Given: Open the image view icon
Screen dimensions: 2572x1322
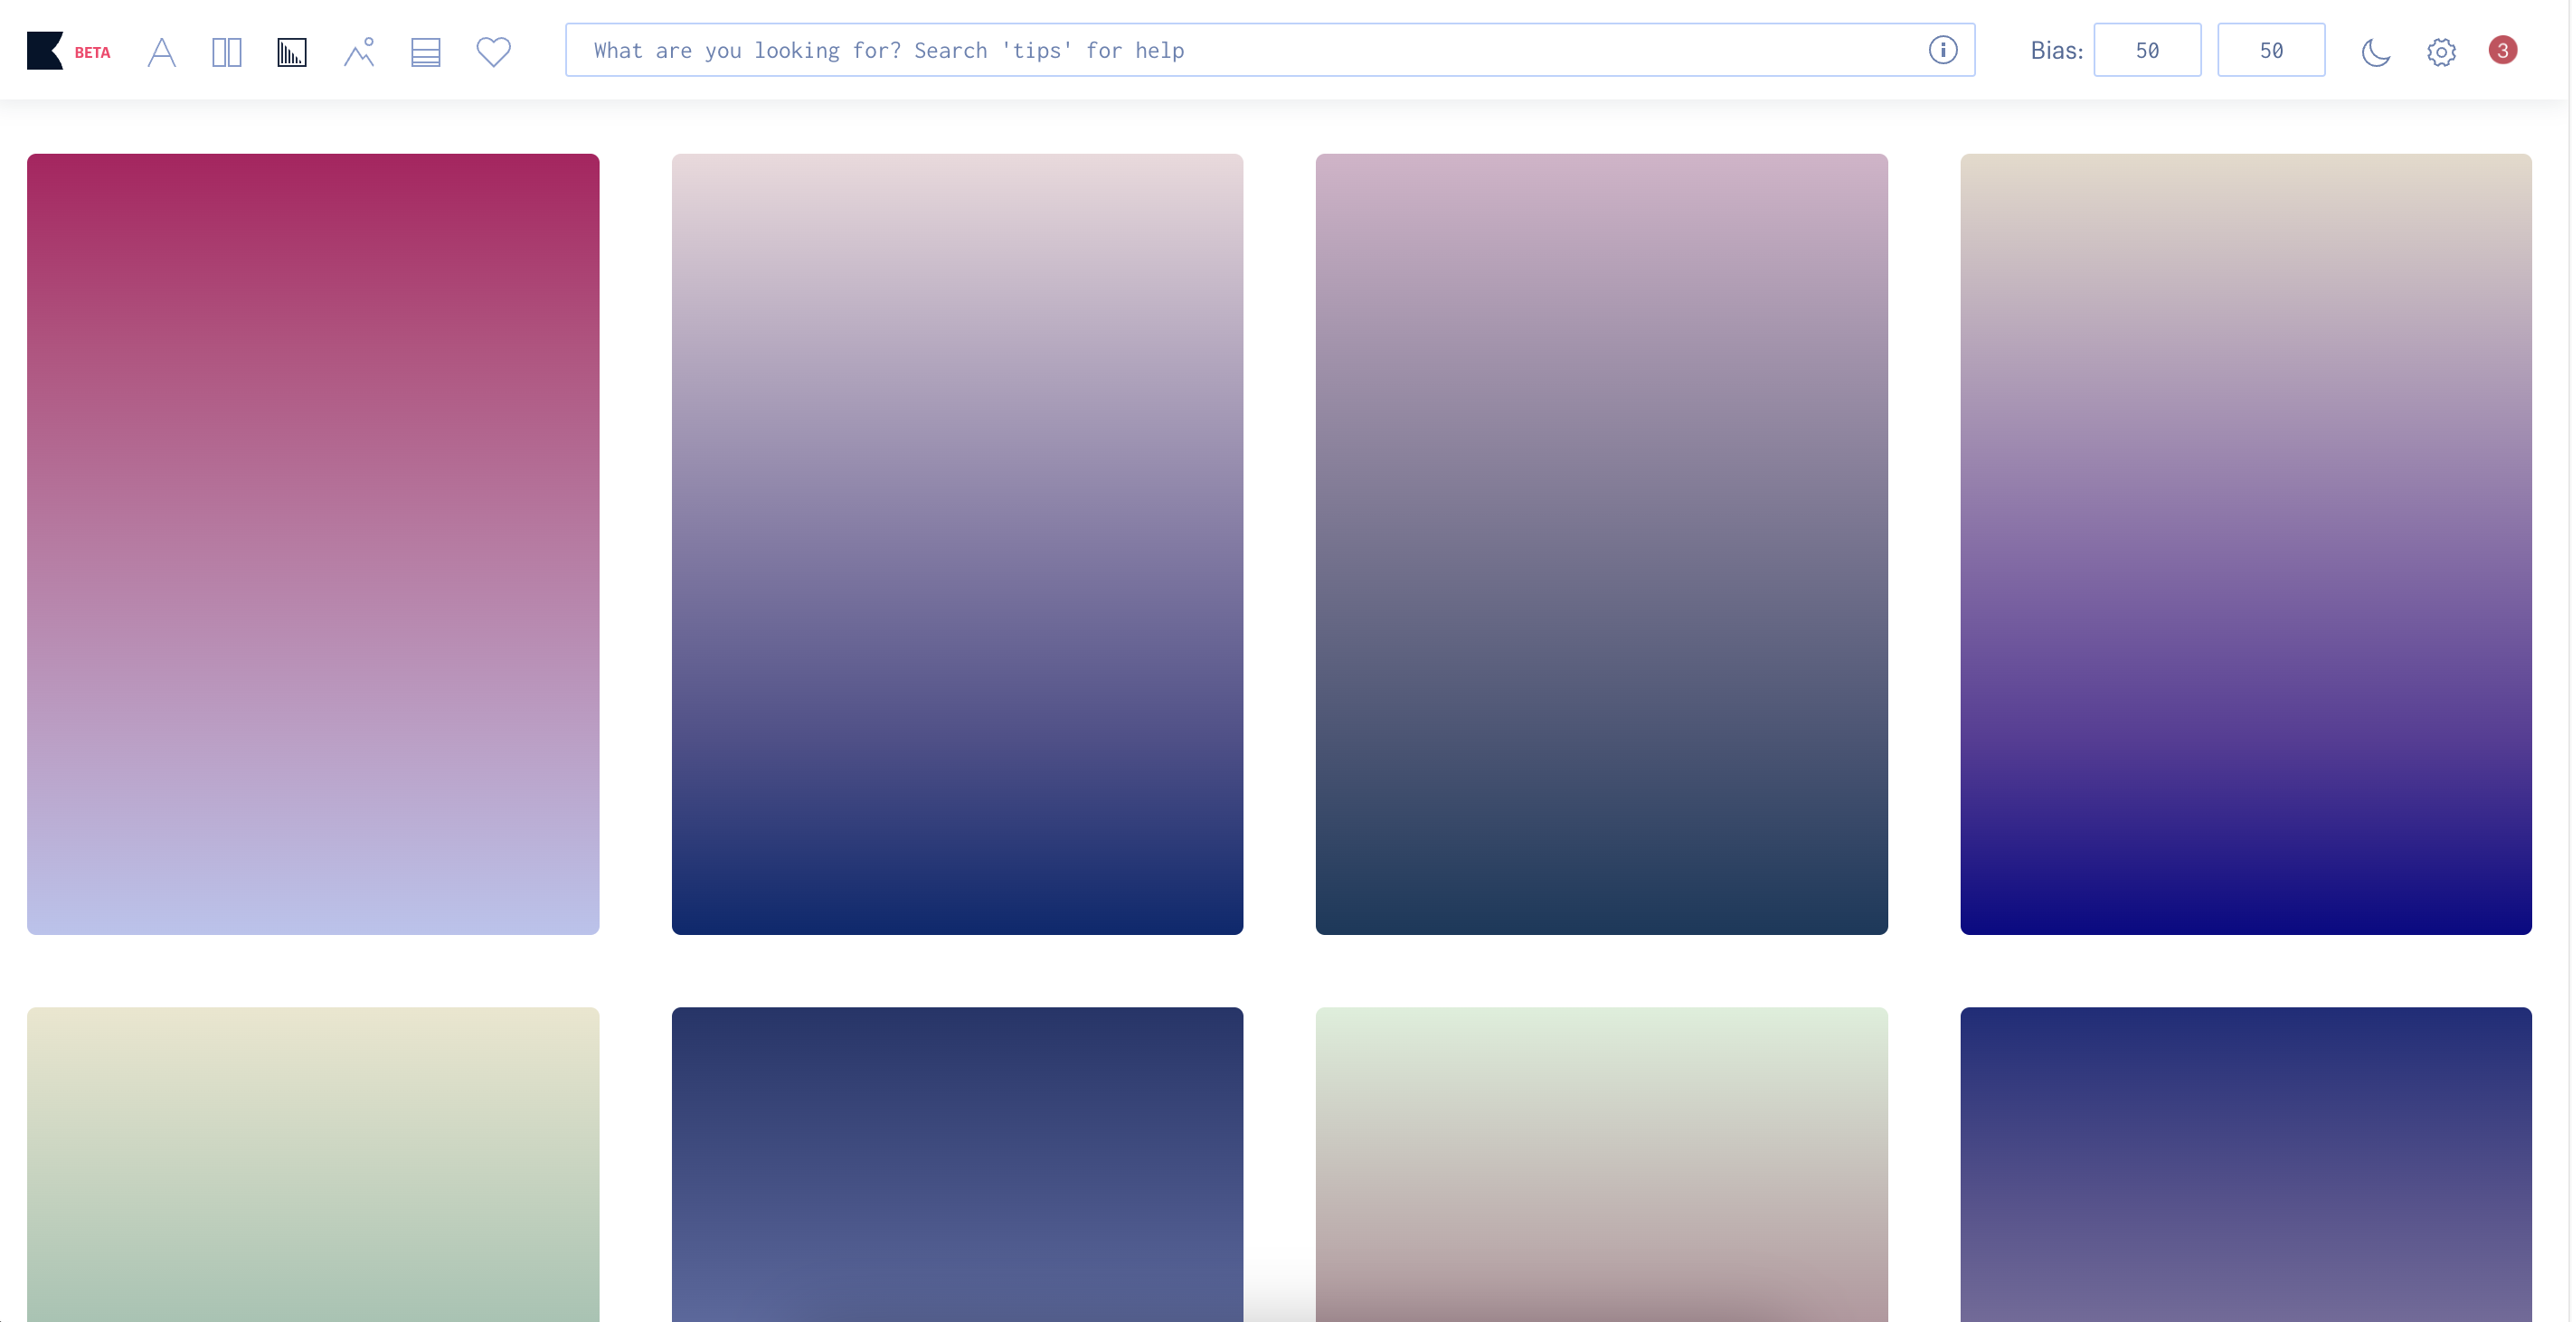Looking at the screenshot, I should click(x=358, y=52).
